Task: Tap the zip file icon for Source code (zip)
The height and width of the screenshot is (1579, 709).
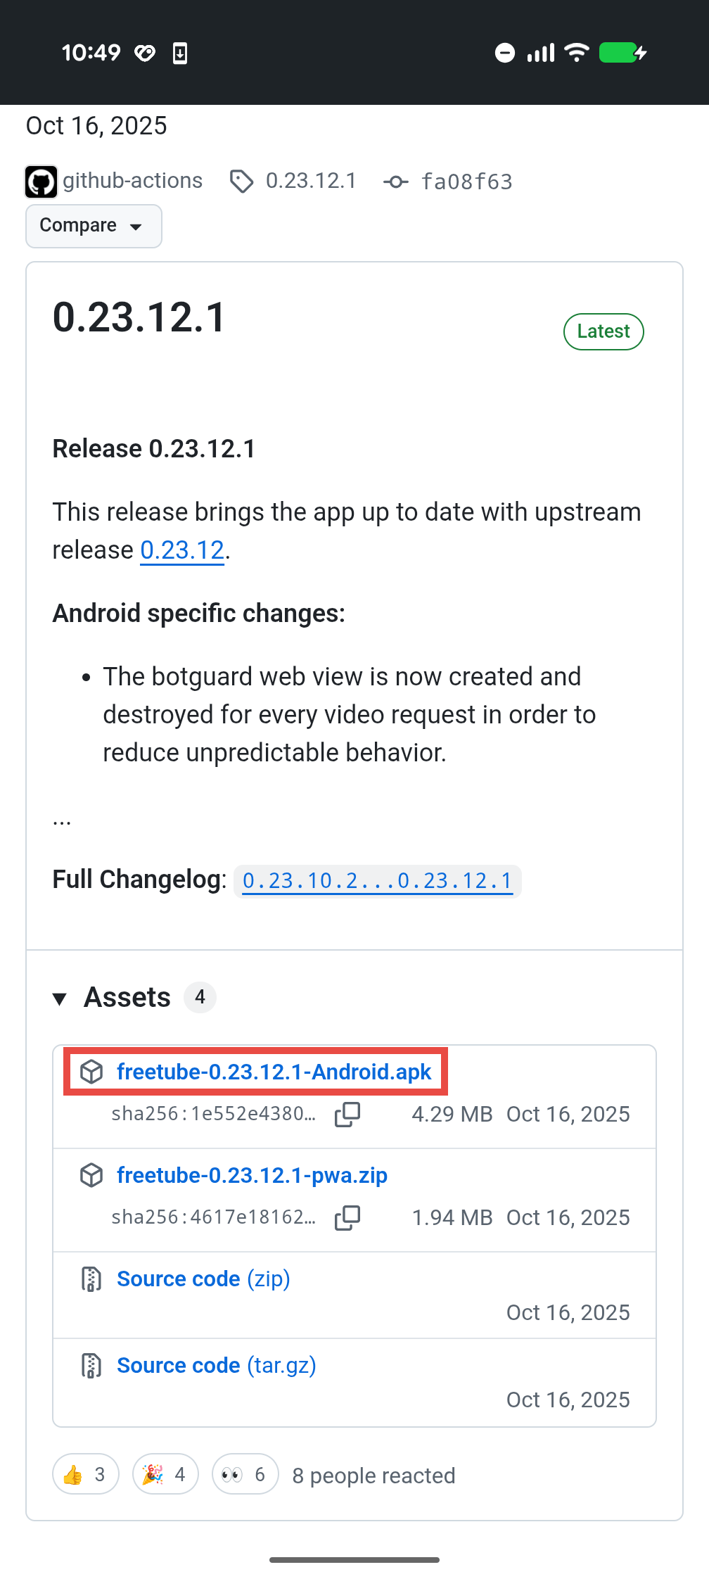Action: pos(91,1279)
